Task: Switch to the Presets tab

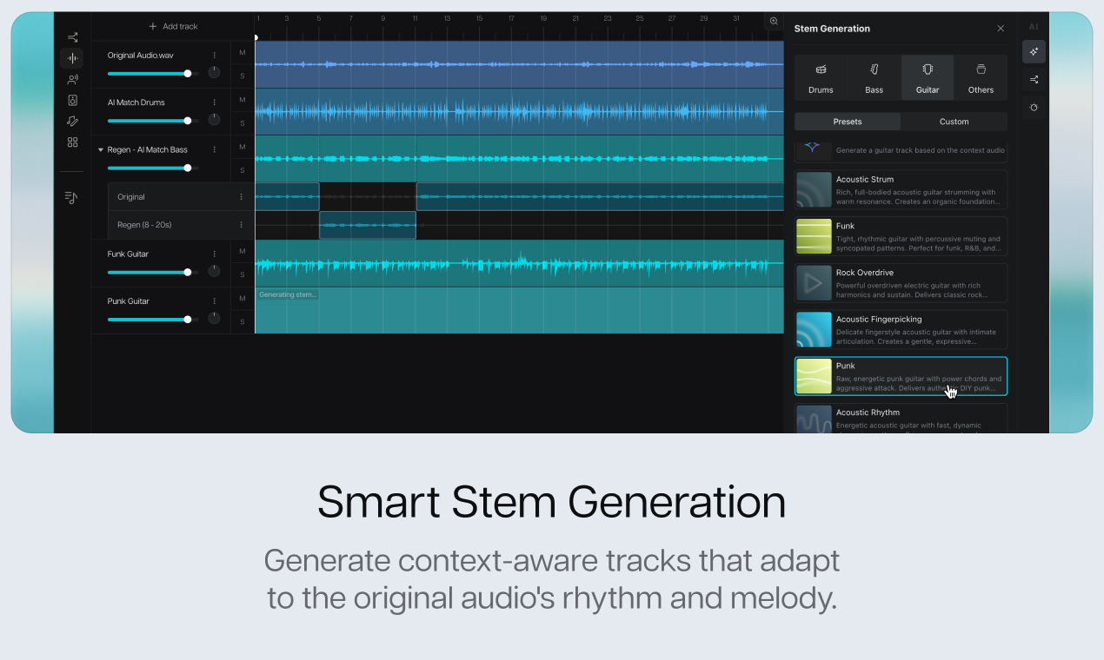Action: [848, 122]
